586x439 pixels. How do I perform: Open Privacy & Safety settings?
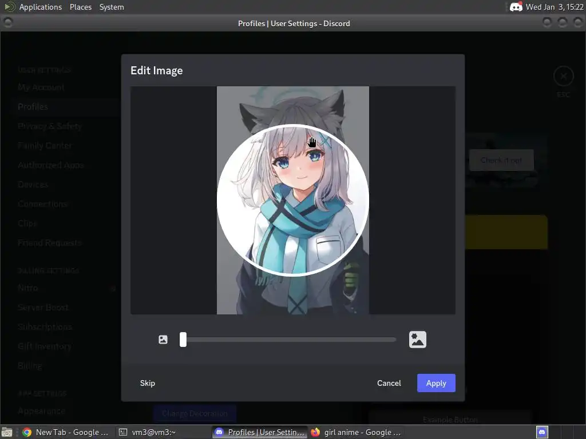pos(50,126)
